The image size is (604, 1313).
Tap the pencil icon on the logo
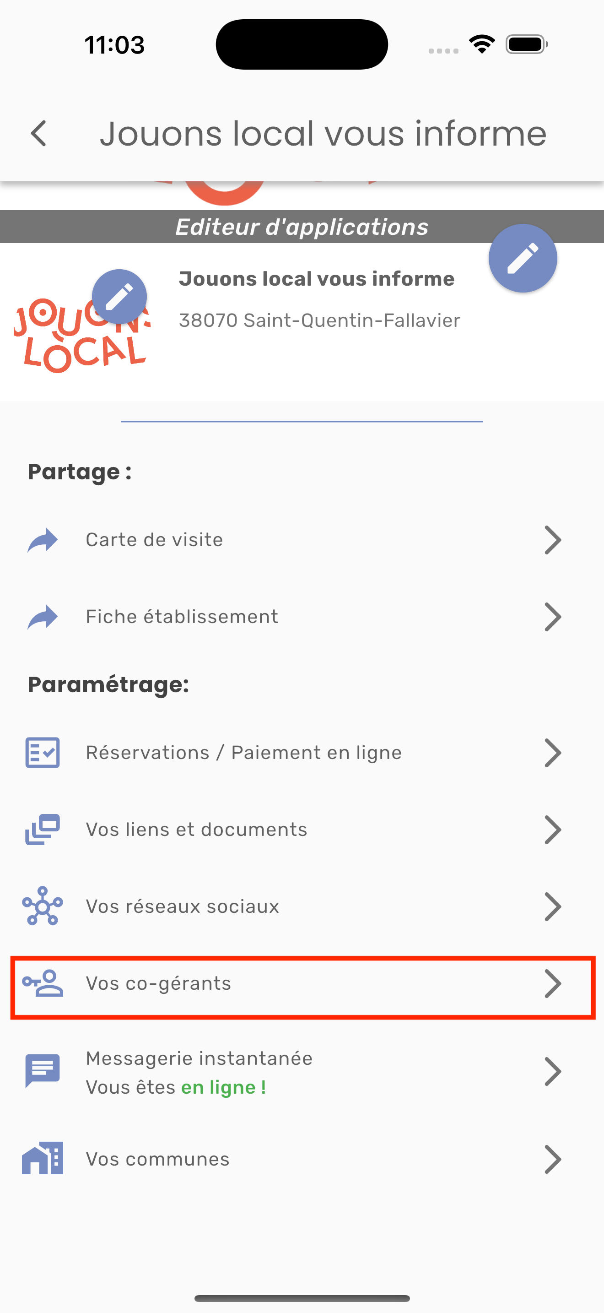pyautogui.click(x=119, y=297)
